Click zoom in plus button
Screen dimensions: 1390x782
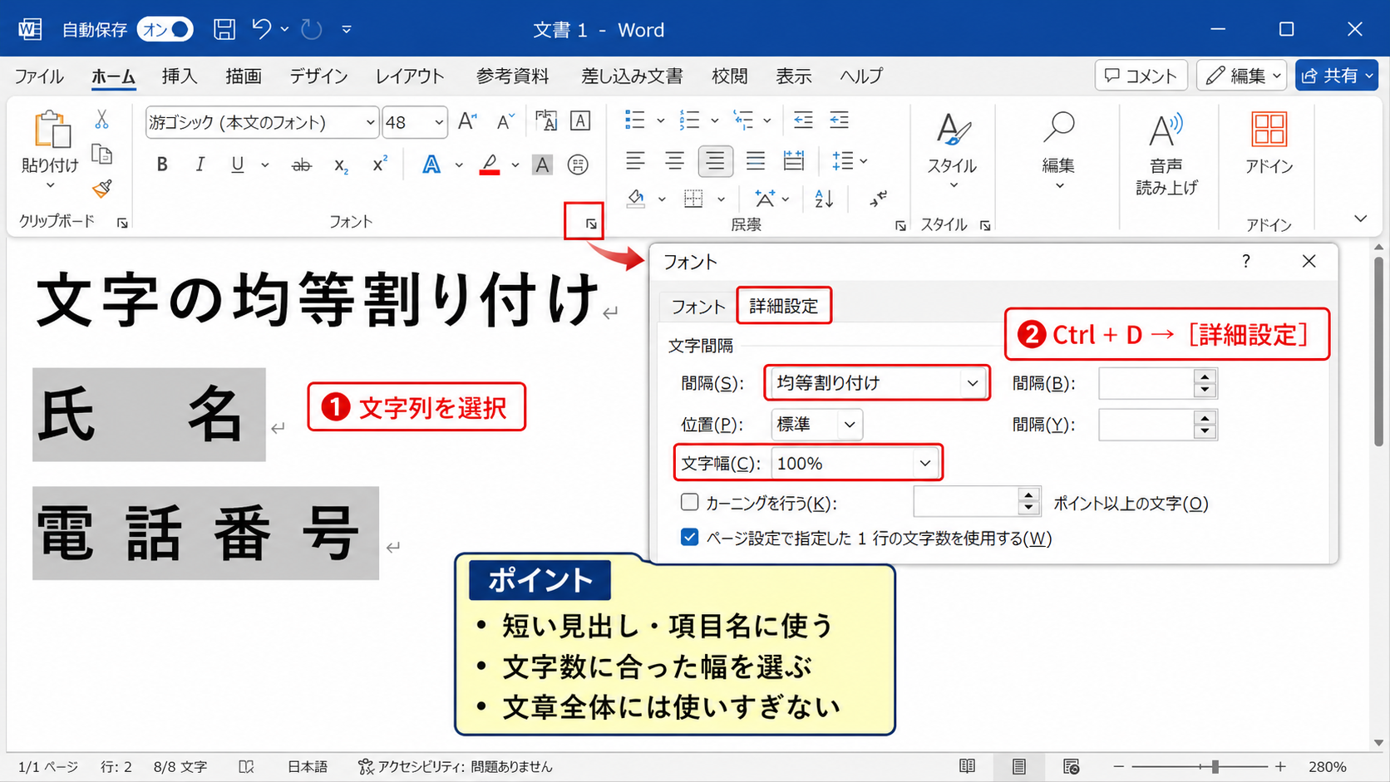pos(1280,766)
